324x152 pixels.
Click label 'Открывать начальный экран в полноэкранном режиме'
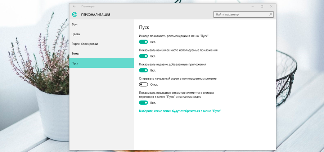178,79
